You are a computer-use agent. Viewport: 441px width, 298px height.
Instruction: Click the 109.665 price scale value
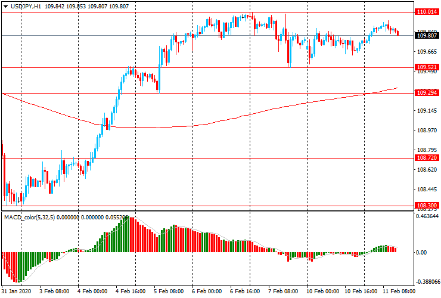coord(427,51)
